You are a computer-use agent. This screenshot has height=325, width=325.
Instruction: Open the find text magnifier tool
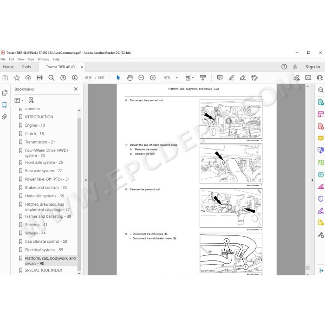[51, 78]
